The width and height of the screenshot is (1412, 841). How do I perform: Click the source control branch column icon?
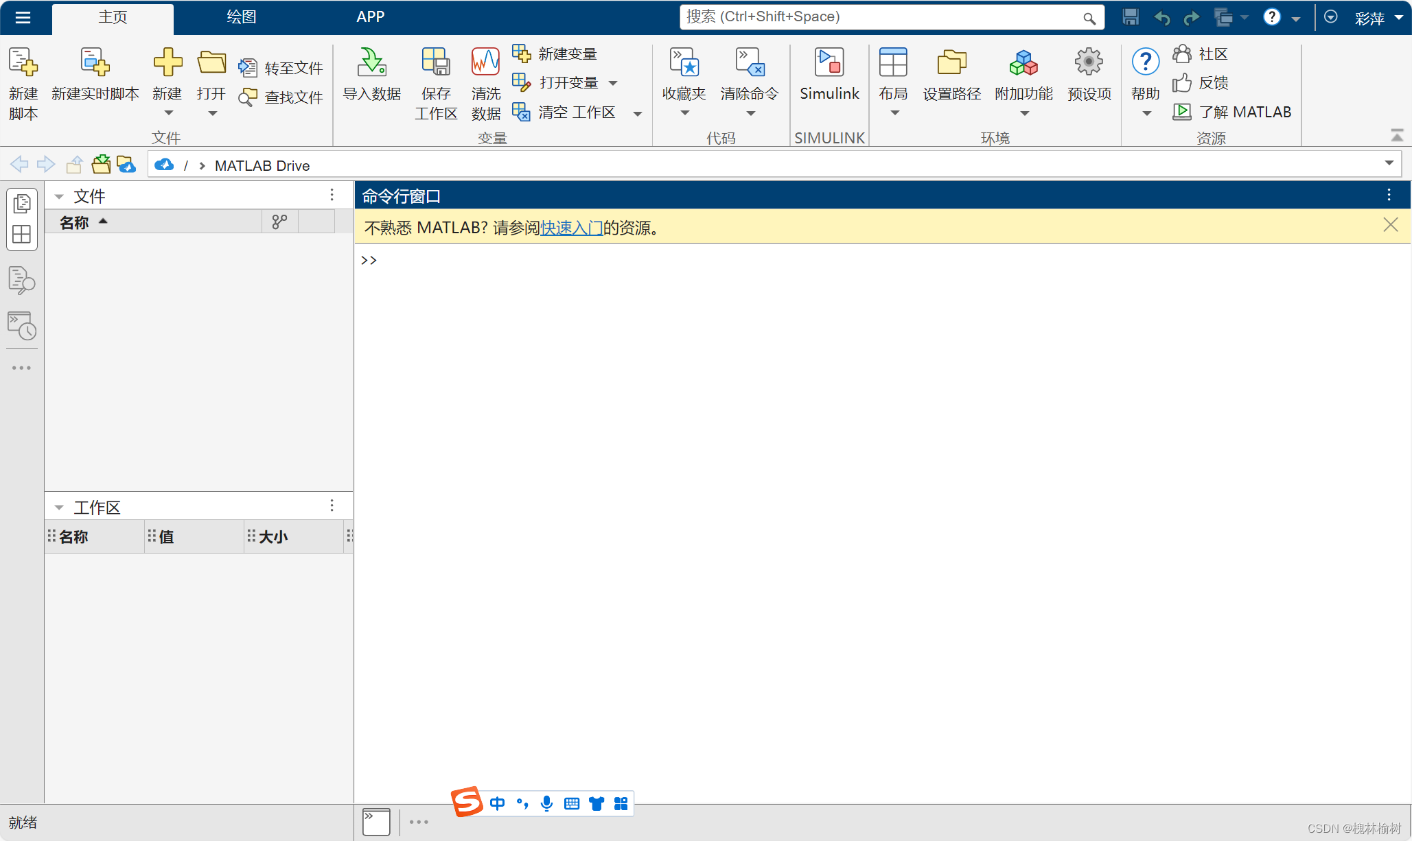coord(279,222)
